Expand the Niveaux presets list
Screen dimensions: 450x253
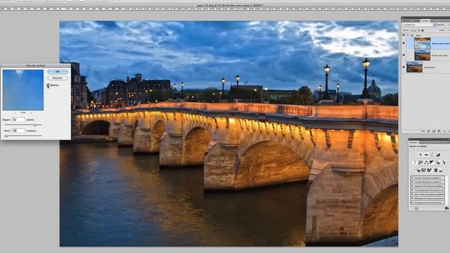click(x=413, y=178)
